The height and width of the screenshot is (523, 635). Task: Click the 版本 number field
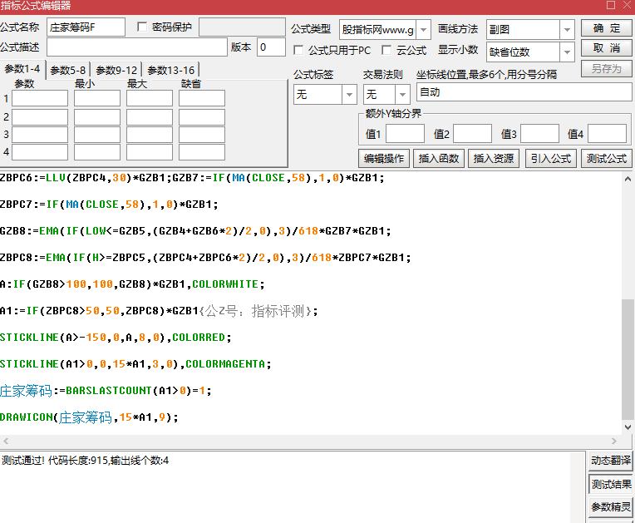point(271,47)
